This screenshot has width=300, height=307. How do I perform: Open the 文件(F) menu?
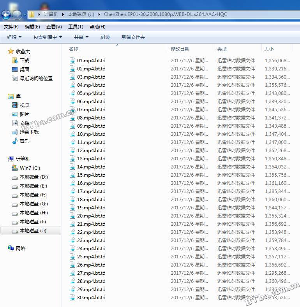click(11, 27)
